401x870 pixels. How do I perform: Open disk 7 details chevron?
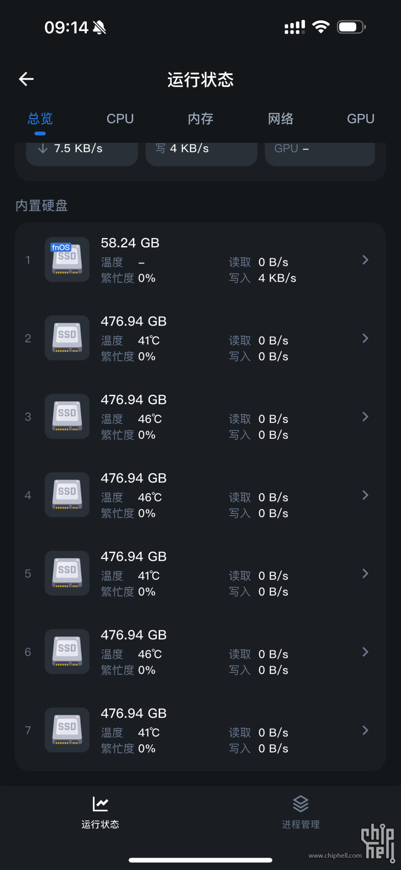(365, 730)
